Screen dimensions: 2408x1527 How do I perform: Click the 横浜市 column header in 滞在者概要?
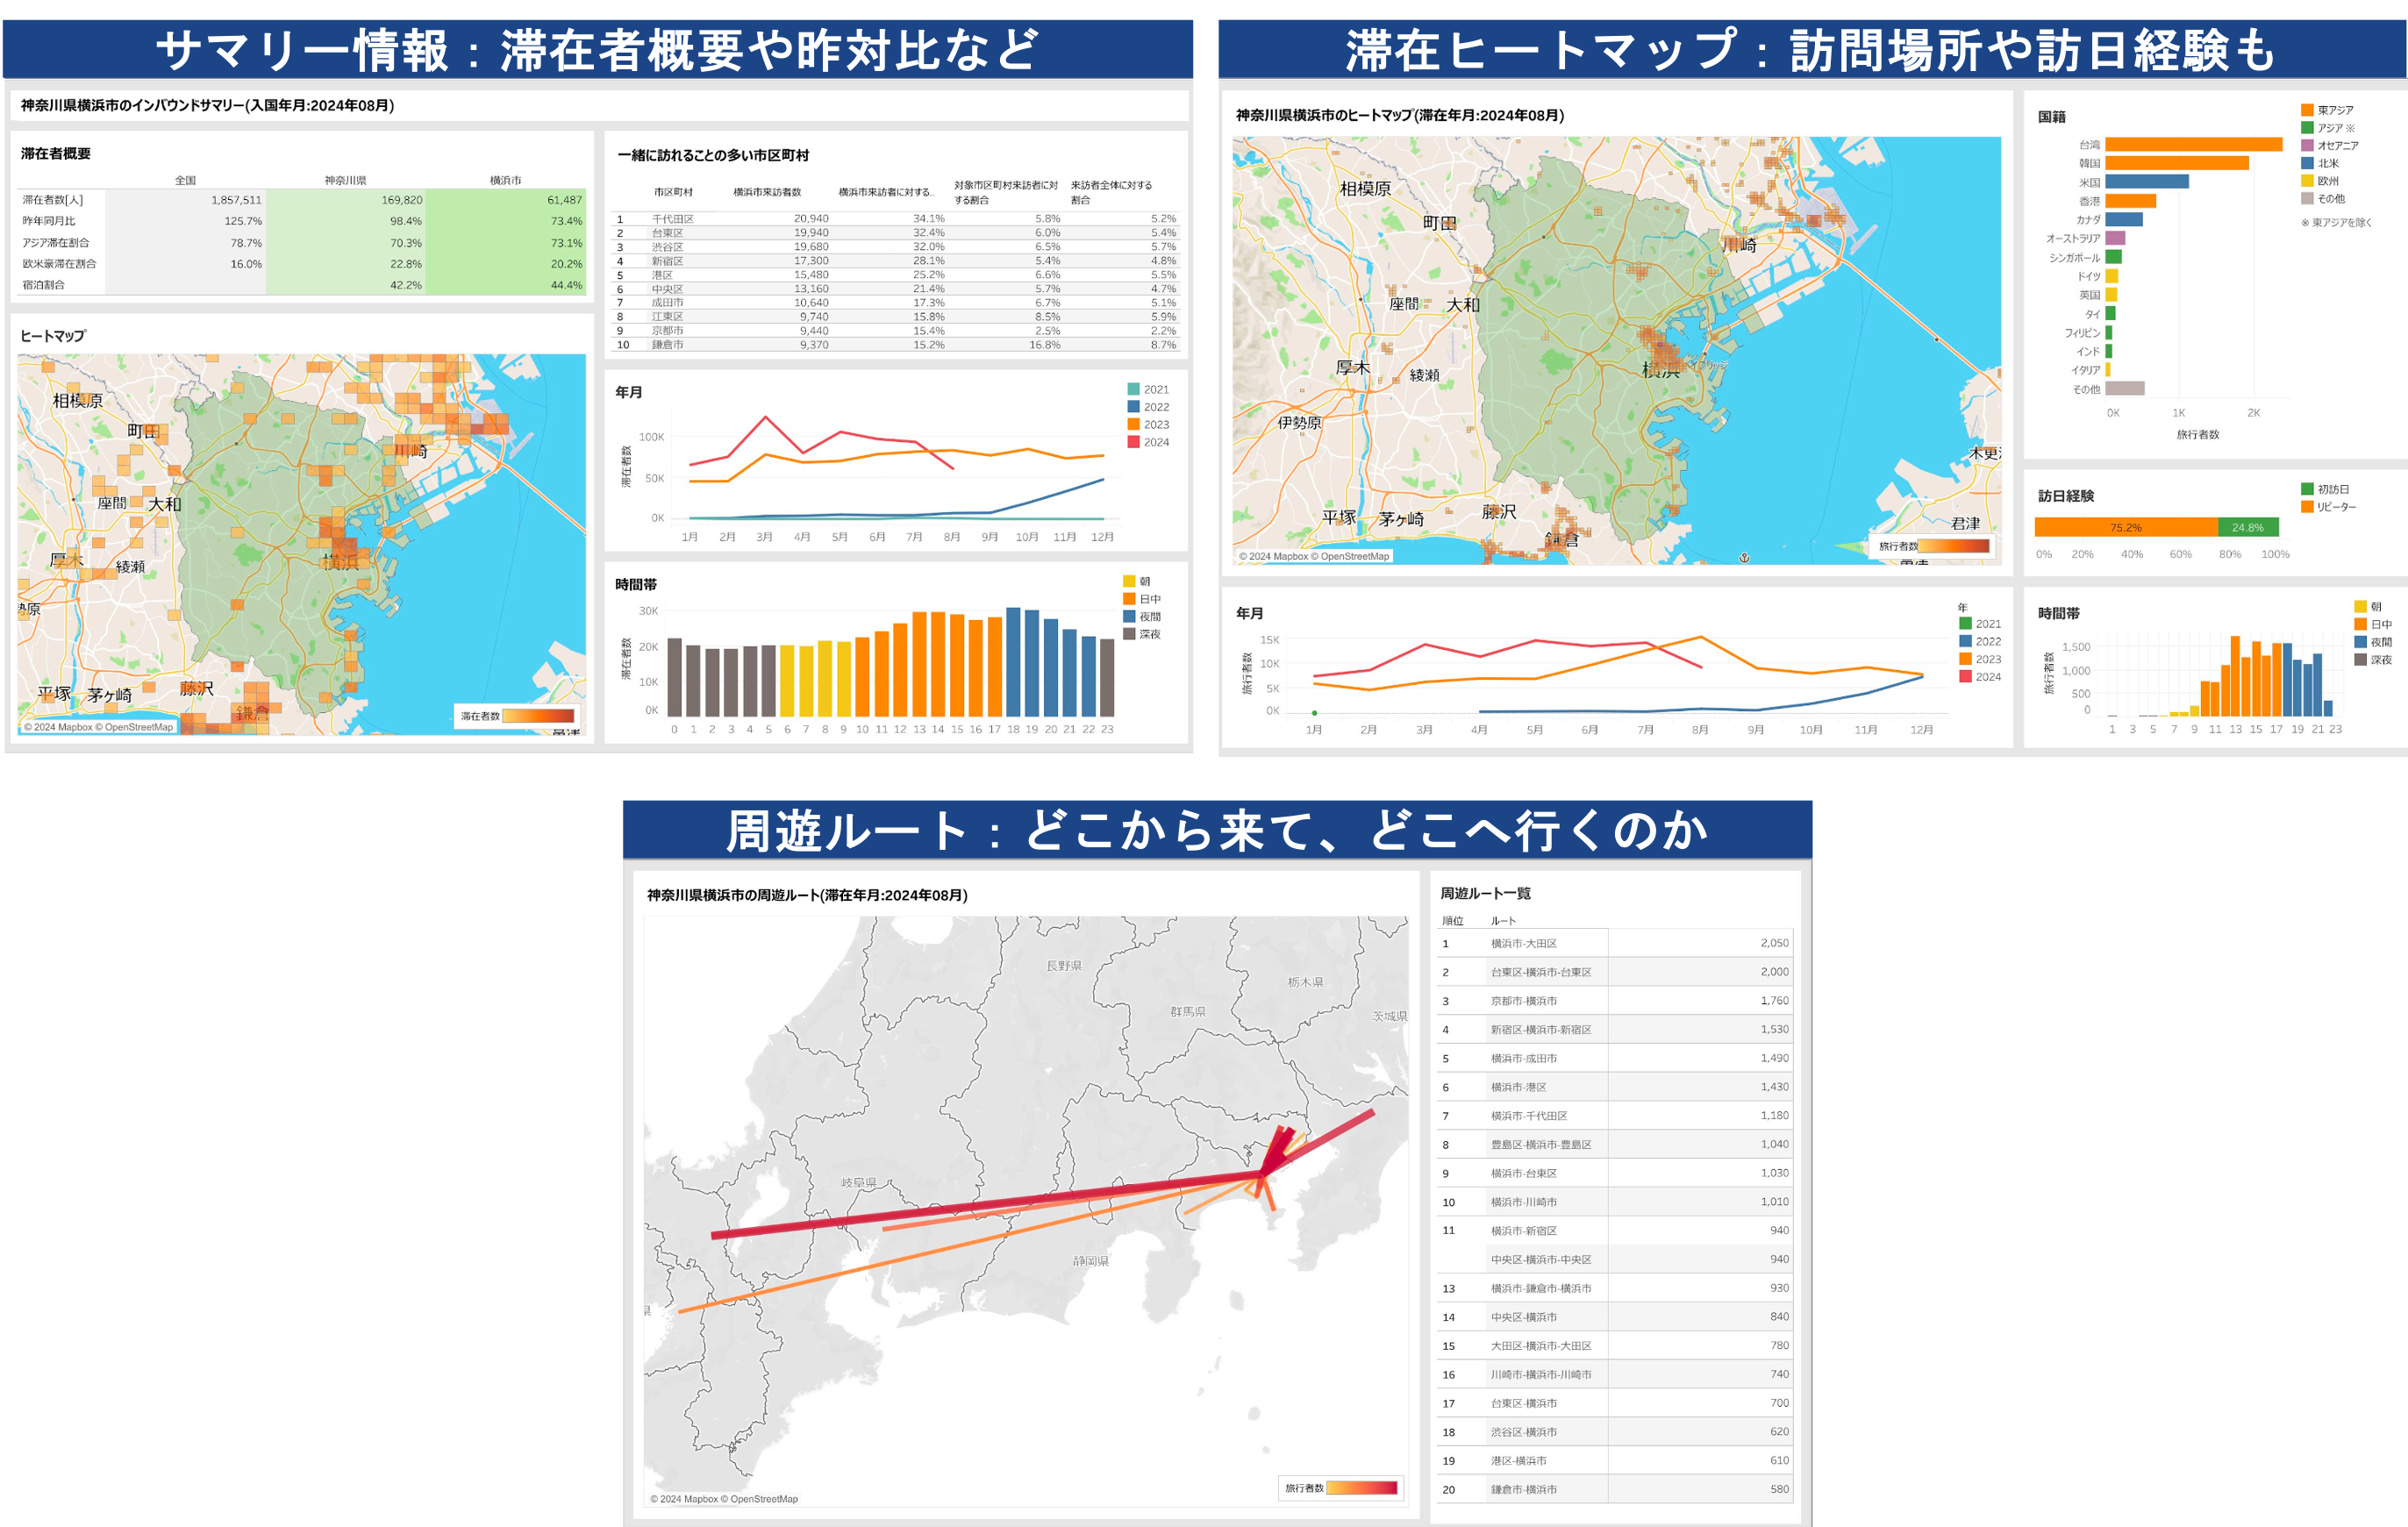pyautogui.click(x=506, y=180)
